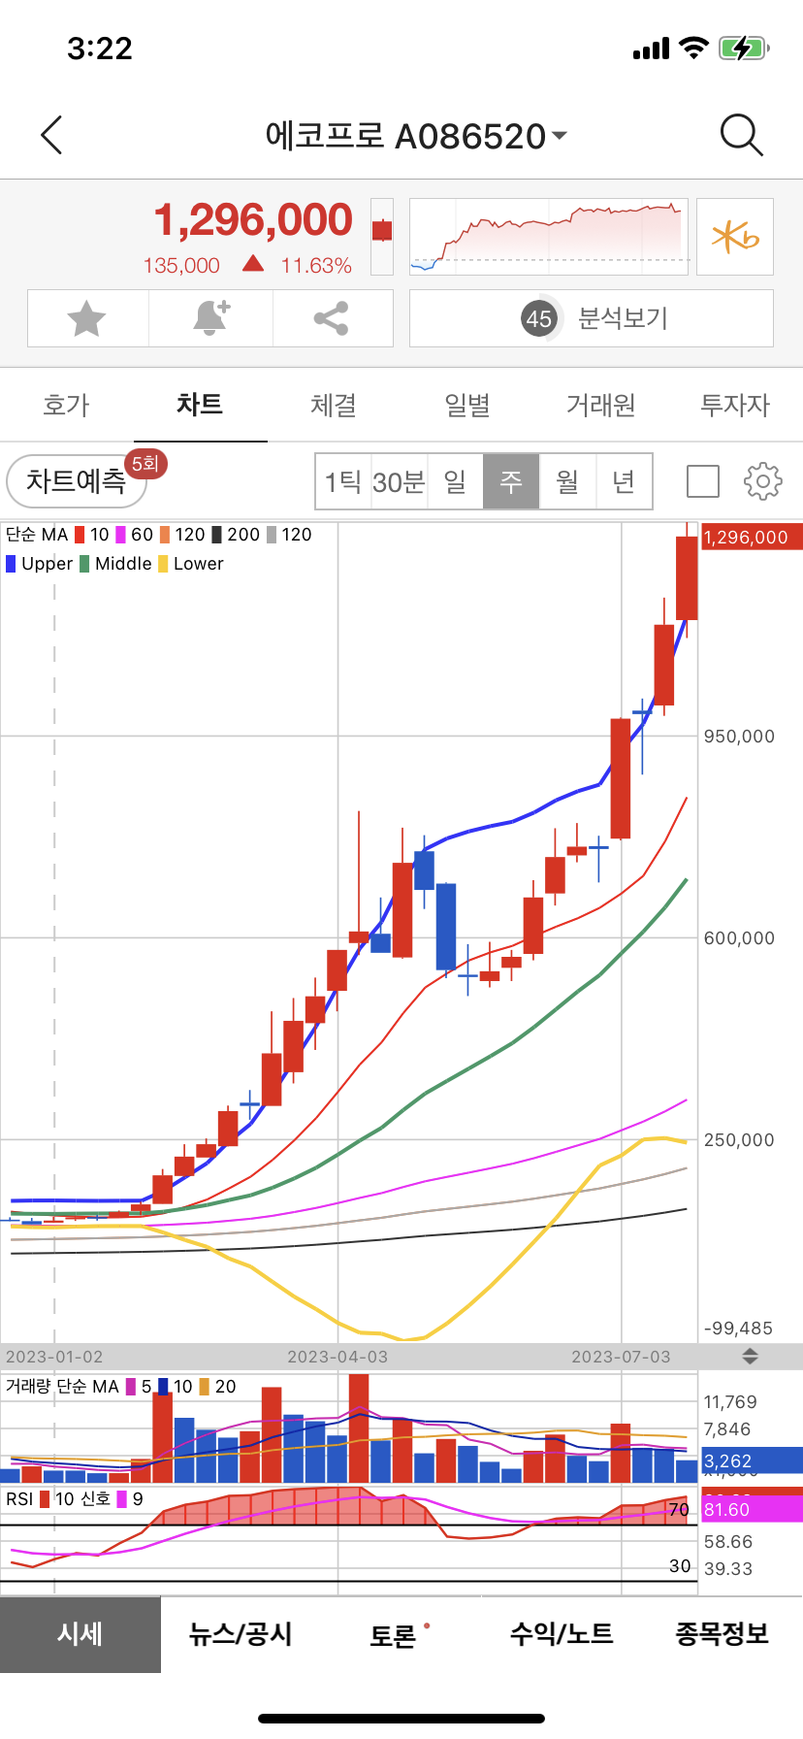803x1739 pixels.
Task: Toggle the chart area expand arrows
Action: click(750, 1357)
